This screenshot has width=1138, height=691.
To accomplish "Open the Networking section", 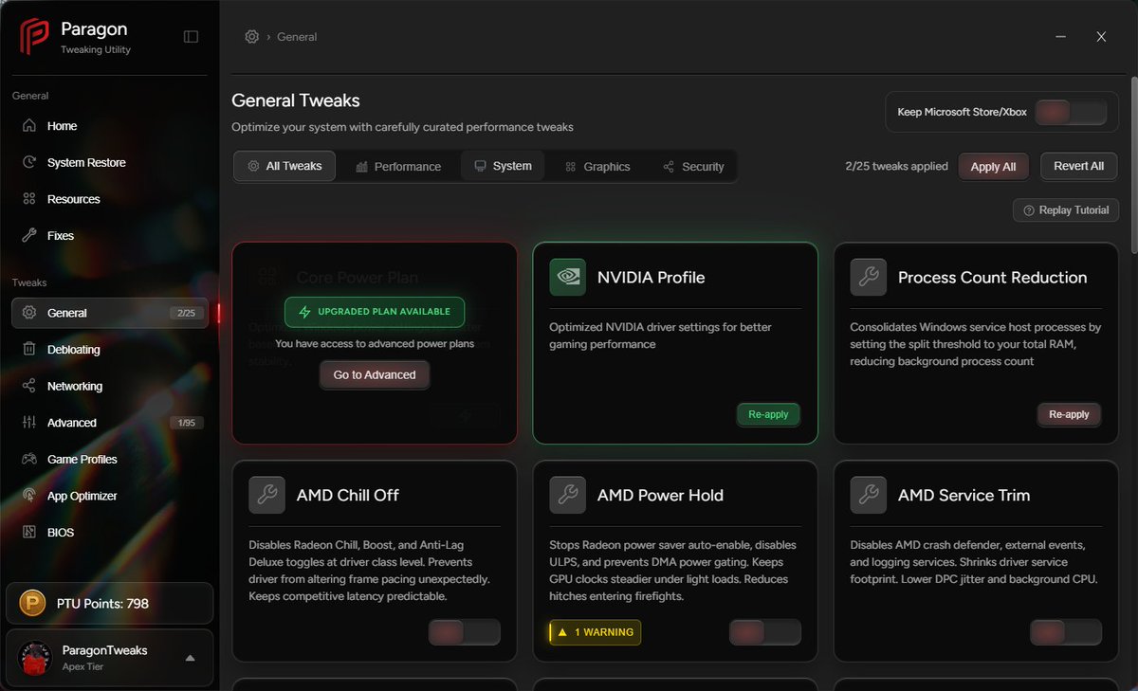I will (110, 386).
